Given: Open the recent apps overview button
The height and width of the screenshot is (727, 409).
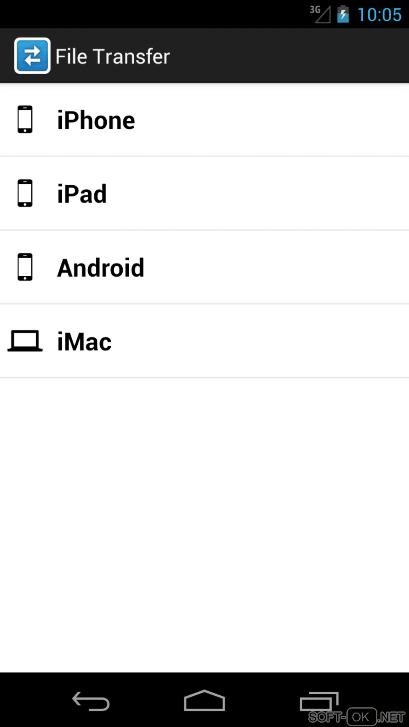Looking at the screenshot, I should pos(319,701).
